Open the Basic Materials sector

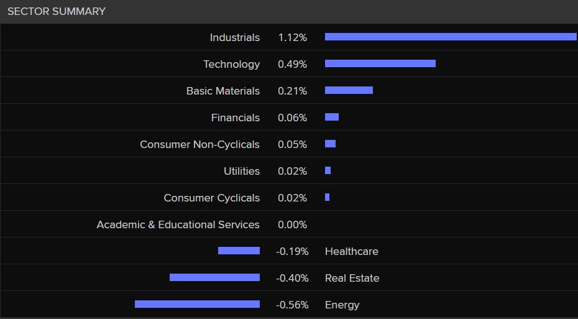point(222,91)
